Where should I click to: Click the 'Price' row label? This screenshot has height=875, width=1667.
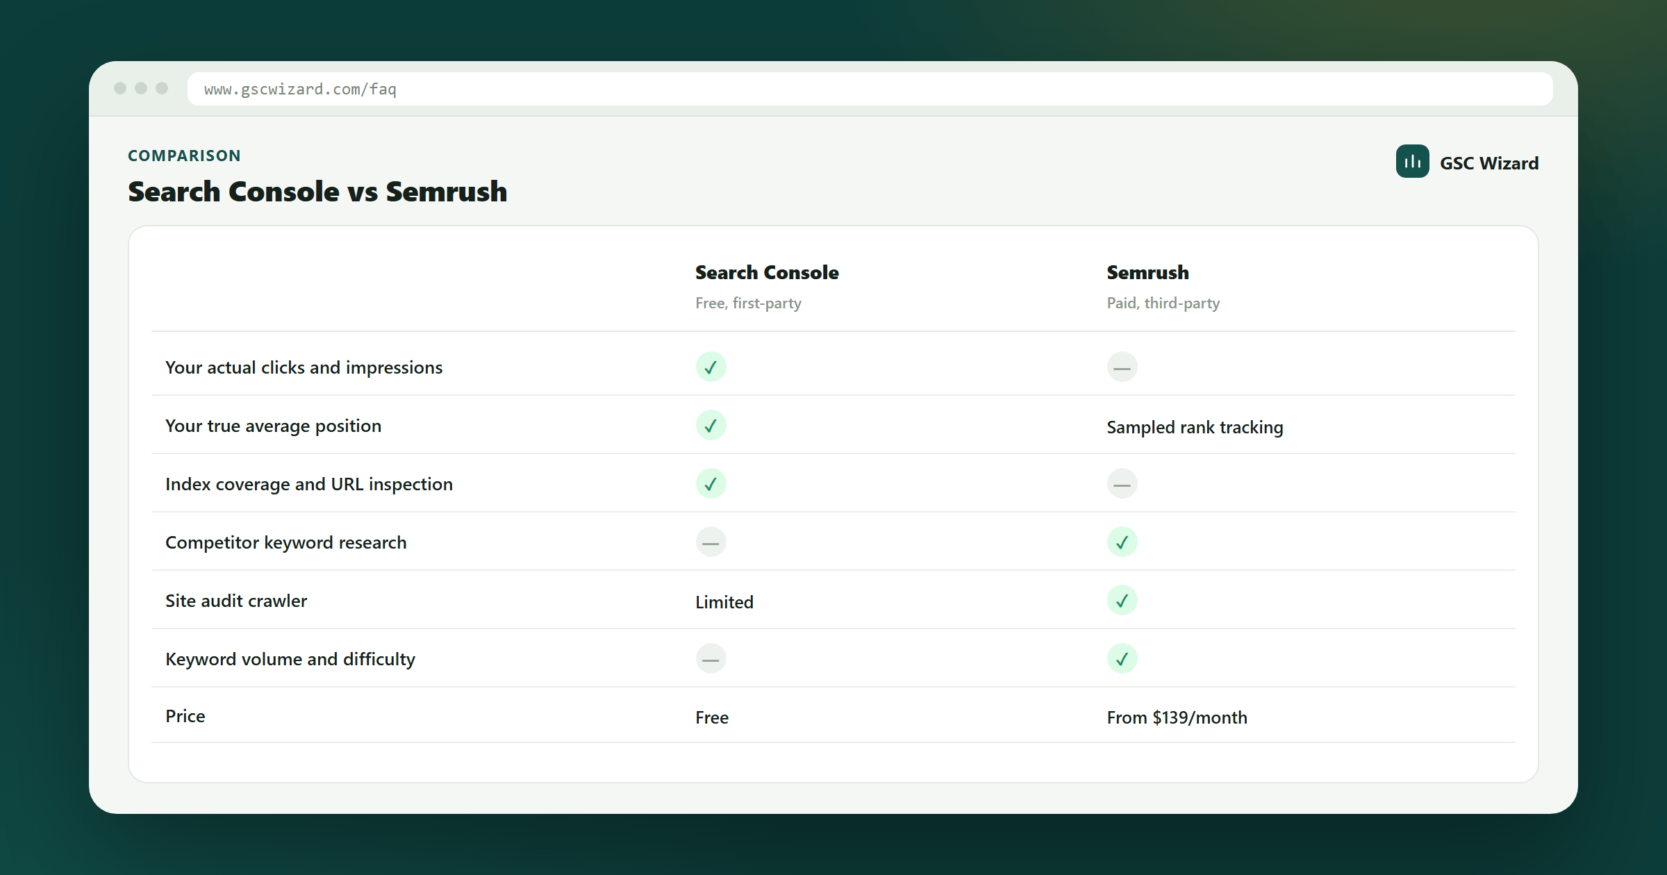[x=185, y=716]
